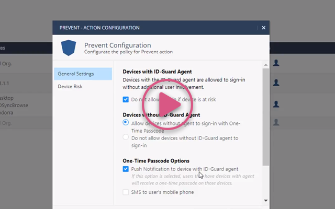Click 'Devices without ID-Guard Agent' heading
This screenshot has height=209, width=335.
(161, 115)
